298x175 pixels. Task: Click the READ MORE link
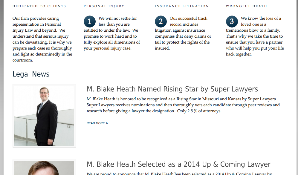[x=97, y=123]
